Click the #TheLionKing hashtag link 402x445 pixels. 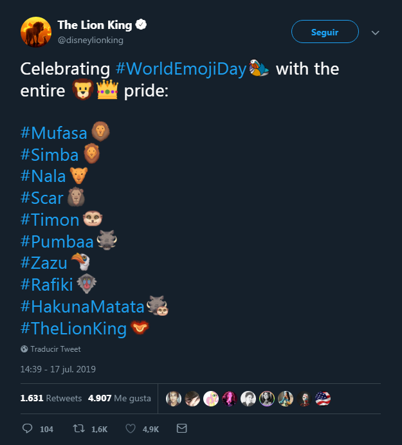pyautogui.click(x=73, y=329)
